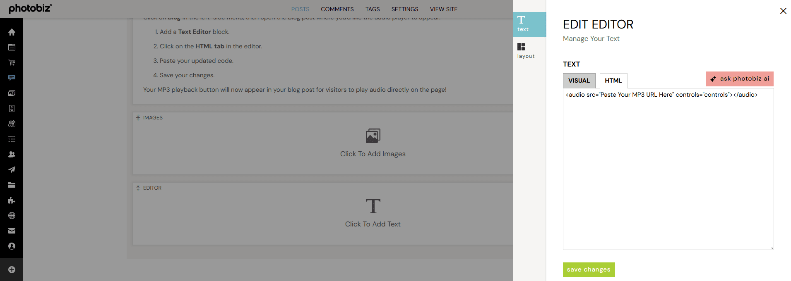This screenshot has height=281, width=791.
Task: Open the paper plane marketing icon
Action: tap(12, 170)
